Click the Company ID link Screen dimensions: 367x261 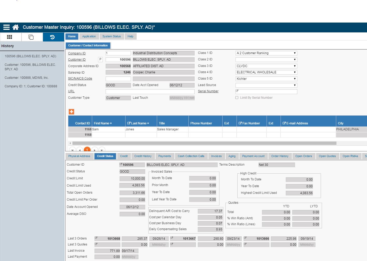click(x=77, y=53)
